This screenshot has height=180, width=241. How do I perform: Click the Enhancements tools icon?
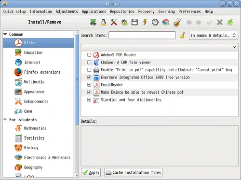pyautogui.click(x=18, y=102)
